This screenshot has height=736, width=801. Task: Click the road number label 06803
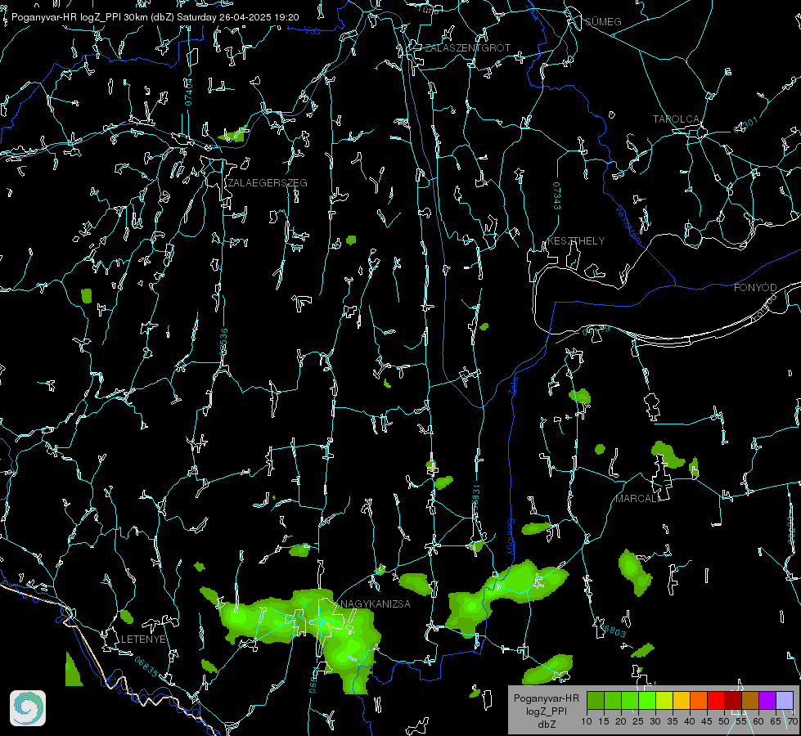[613, 631]
